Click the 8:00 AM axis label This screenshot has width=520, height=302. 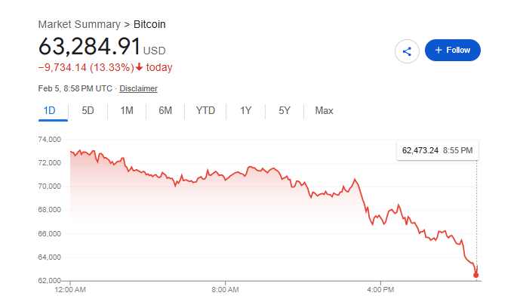coord(225,289)
